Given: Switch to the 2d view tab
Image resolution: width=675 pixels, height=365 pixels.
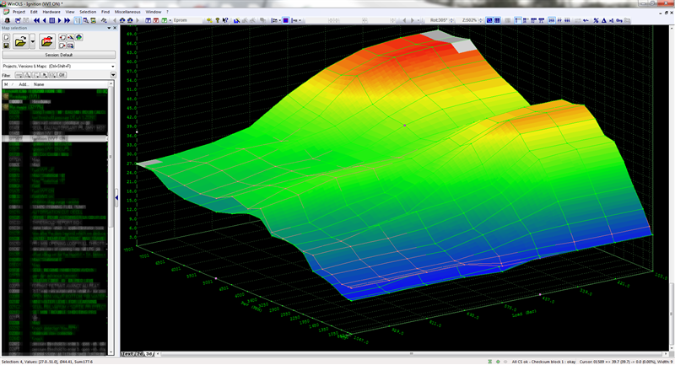Looking at the screenshot, I should click(x=141, y=354).
